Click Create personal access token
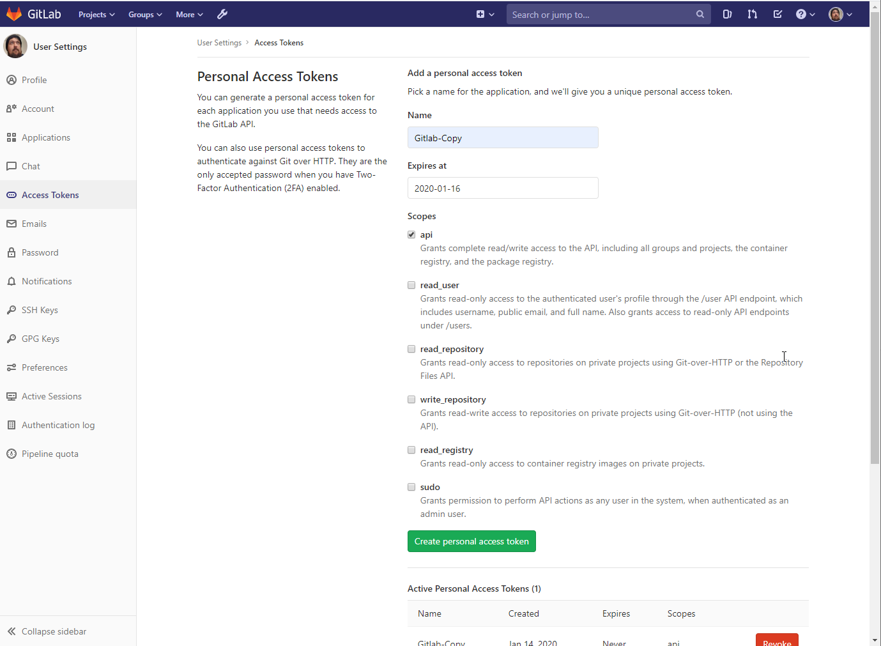The height and width of the screenshot is (646, 881). pyautogui.click(x=471, y=541)
